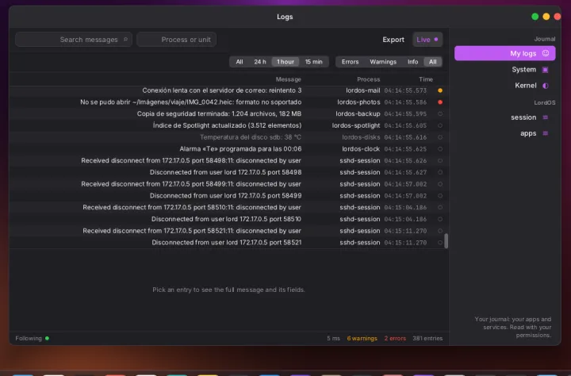Show only Errors severity
571x376 pixels.
click(350, 62)
